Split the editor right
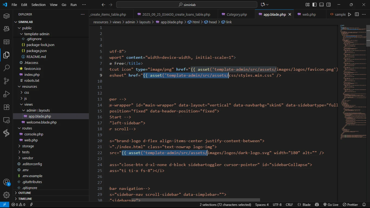This screenshot has width=370, height=208. 357,14
